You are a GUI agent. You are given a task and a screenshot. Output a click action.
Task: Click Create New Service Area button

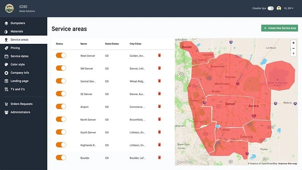[279, 28]
